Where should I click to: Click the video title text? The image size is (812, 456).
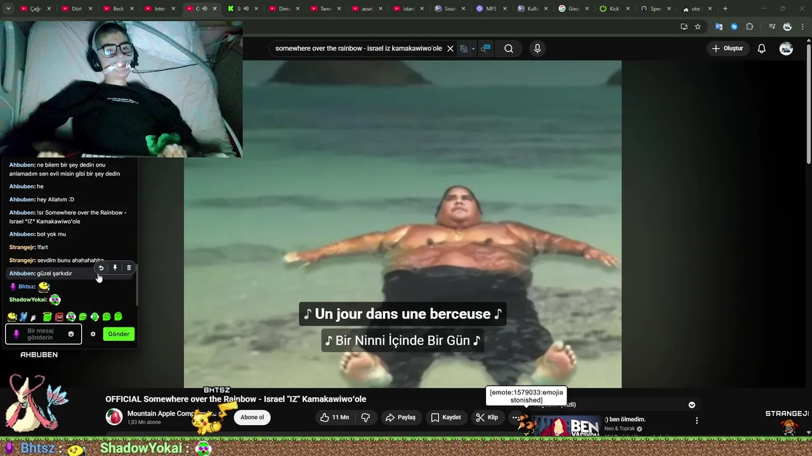tap(236, 399)
